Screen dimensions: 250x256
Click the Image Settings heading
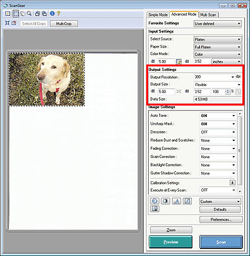tap(162, 107)
